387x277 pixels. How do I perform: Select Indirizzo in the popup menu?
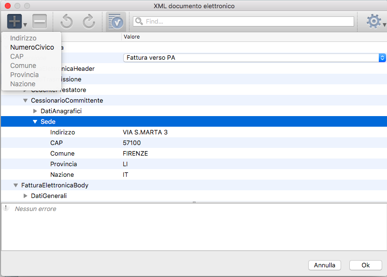click(x=23, y=38)
